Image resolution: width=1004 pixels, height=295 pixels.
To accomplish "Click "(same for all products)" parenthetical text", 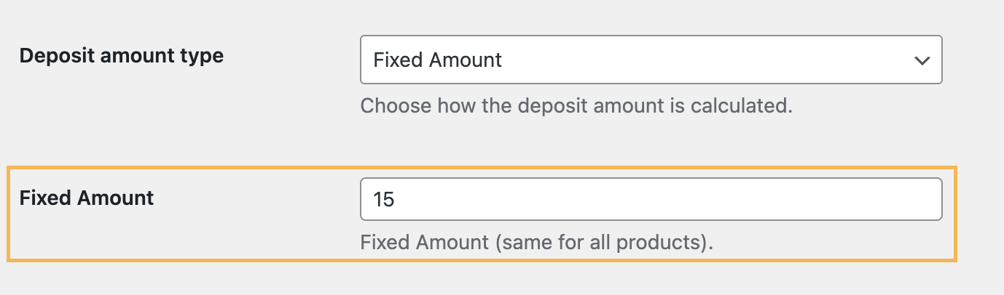I will pos(603,242).
